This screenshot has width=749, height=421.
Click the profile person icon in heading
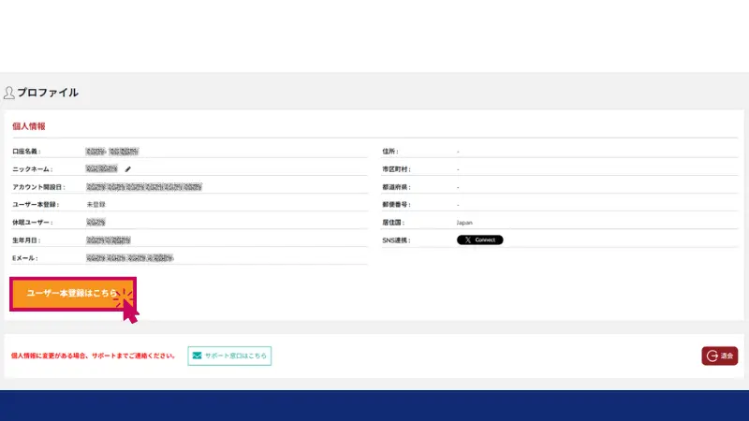[9, 93]
